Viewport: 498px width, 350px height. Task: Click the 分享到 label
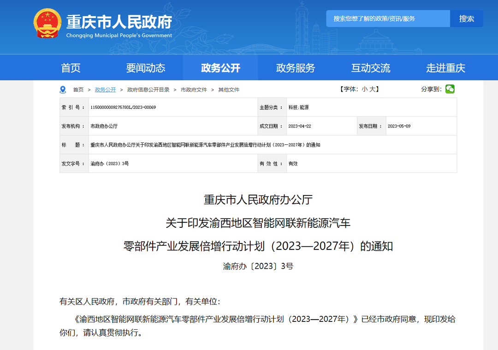coord(431,89)
